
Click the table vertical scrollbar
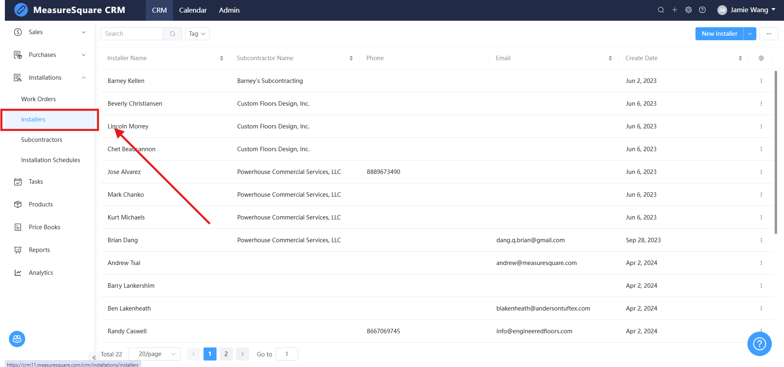[x=776, y=152]
